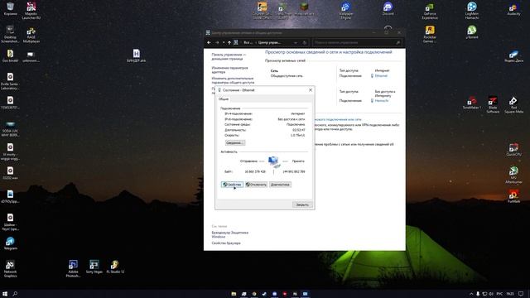Open Majestic Launcher RU desktop icon
This screenshot has width=530, height=298.
point(31,11)
